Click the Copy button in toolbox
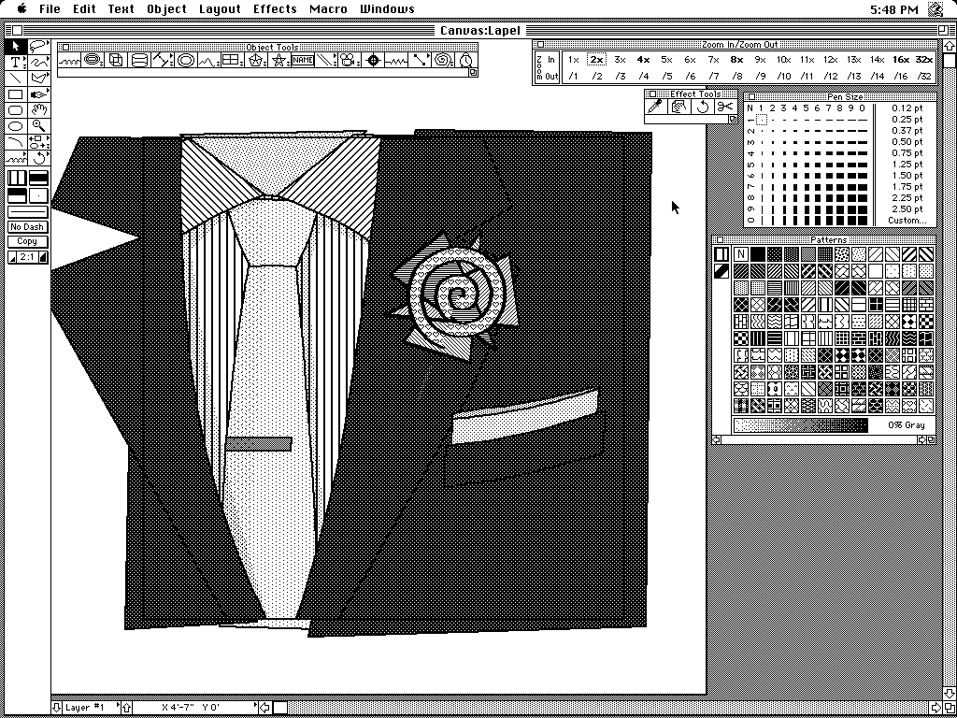The image size is (957, 718). [x=27, y=241]
